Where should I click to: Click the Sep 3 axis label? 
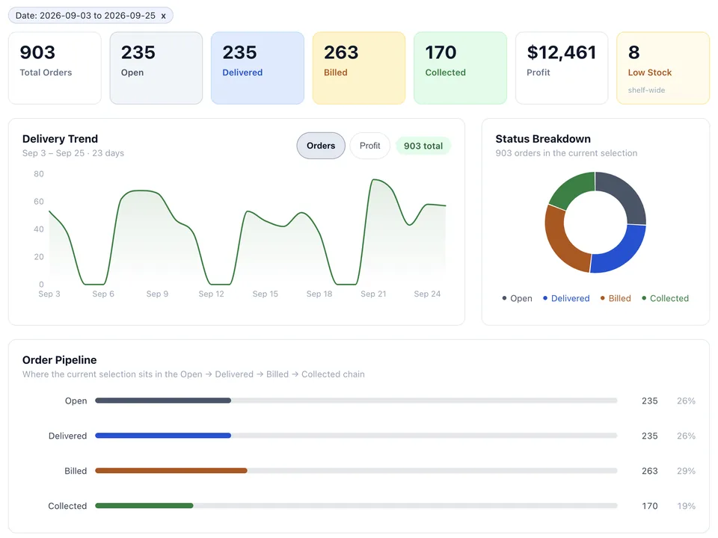point(49,294)
